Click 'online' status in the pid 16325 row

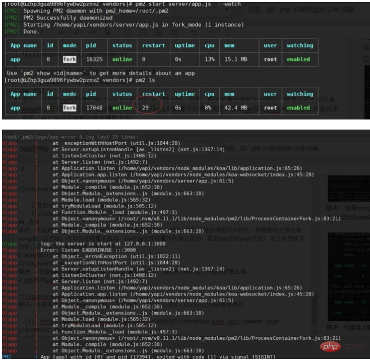pos(122,59)
